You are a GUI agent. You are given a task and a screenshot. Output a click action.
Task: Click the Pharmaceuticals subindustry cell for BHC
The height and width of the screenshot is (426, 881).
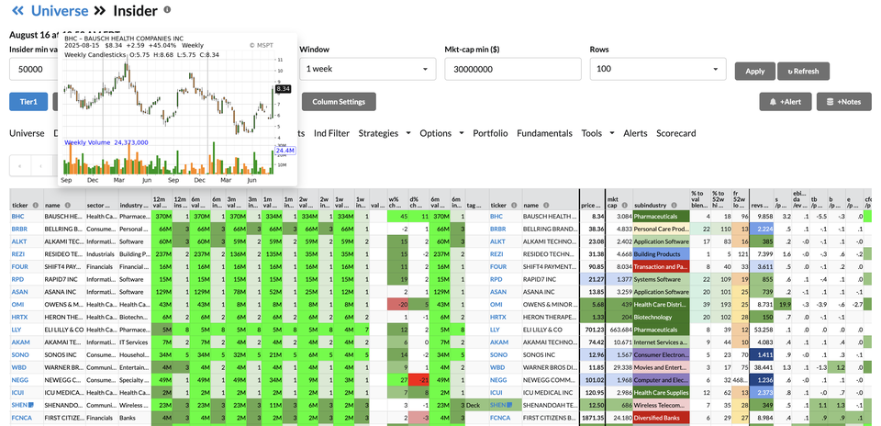[661, 217]
